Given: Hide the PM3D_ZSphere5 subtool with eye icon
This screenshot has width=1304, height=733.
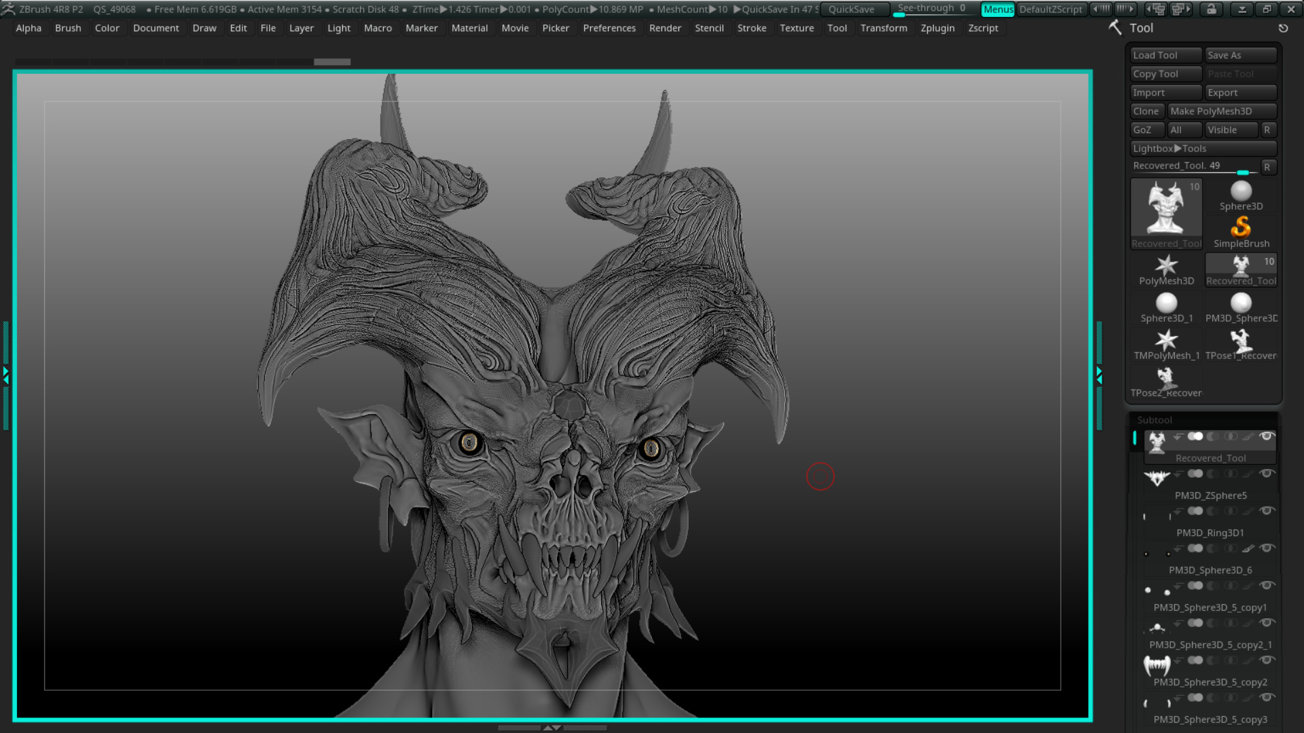Looking at the screenshot, I should tap(1267, 474).
